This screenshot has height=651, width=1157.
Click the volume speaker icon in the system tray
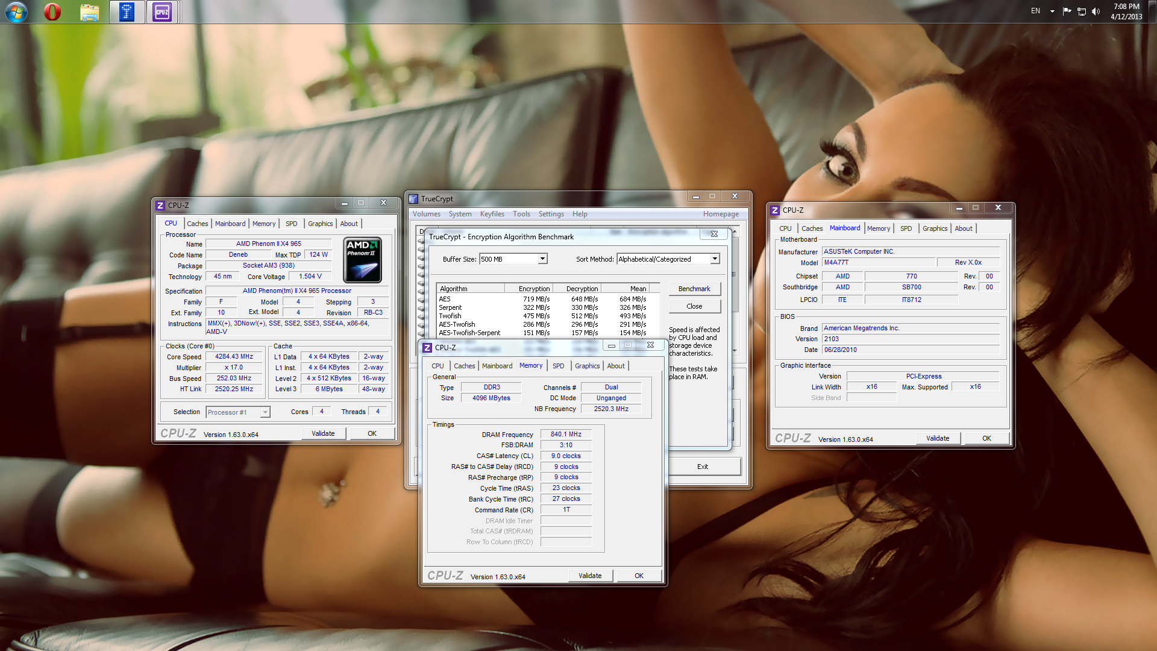pos(1096,11)
